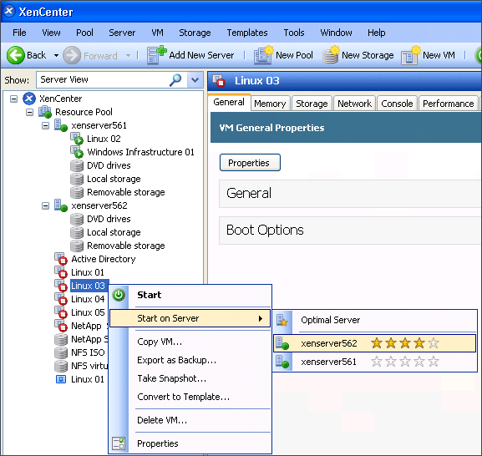Click the green power Start icon in context menu
Image resolution: width=482 pixels, height=456 pixels.
(x=119, y=295)
